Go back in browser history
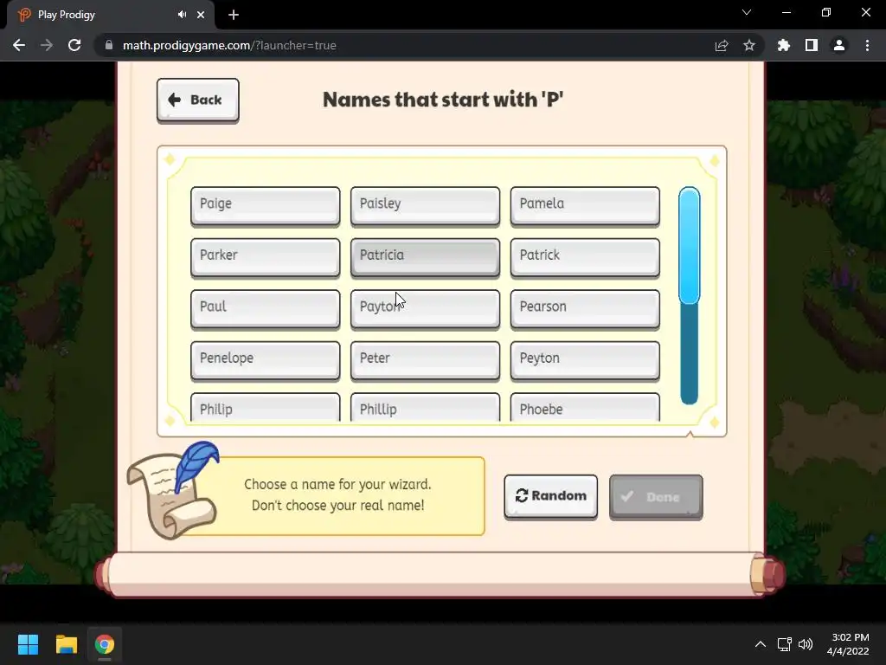 click(19, 45)
